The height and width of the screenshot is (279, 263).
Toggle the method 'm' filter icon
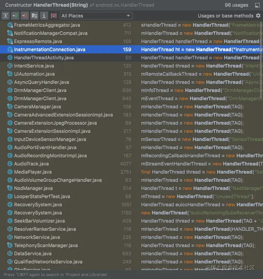[x=53, y=16]
